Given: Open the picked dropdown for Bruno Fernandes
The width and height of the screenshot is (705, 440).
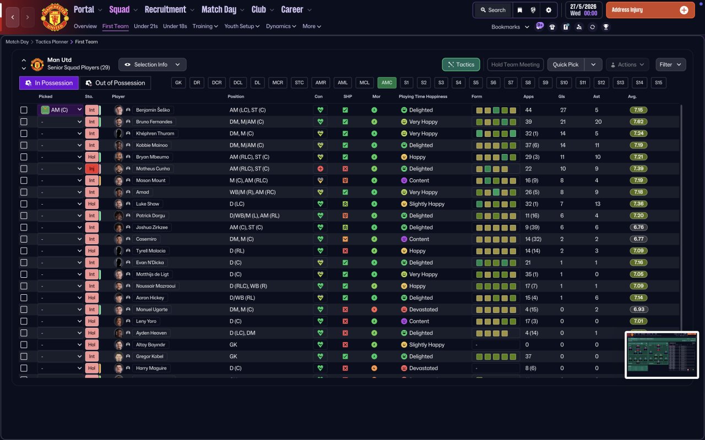Looking at the screenshot, I should point(60,122).
